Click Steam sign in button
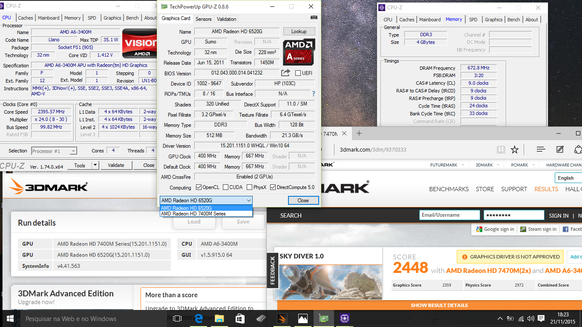 click(x=538, y=229)
